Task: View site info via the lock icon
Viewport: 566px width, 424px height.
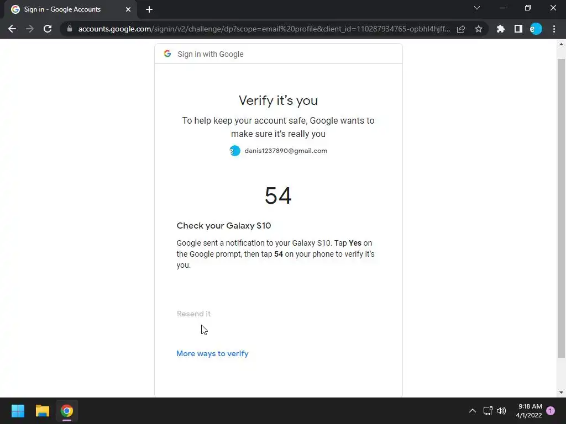Action: [x=70, y=29]
